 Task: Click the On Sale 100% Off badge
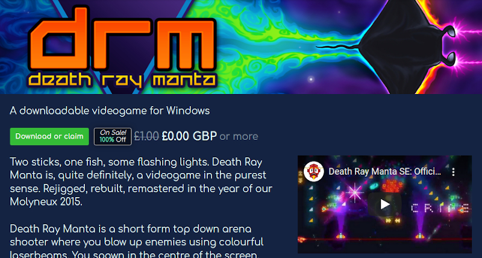[113, 136]
